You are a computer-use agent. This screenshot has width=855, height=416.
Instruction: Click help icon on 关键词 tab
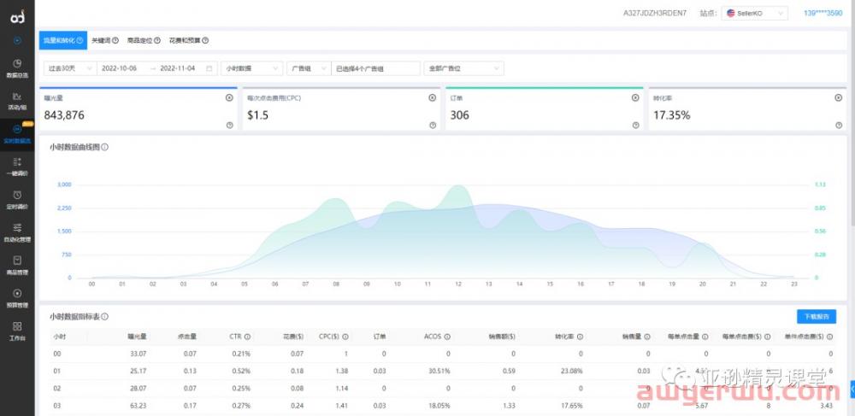pyautogui.click(x=115, y=40)
